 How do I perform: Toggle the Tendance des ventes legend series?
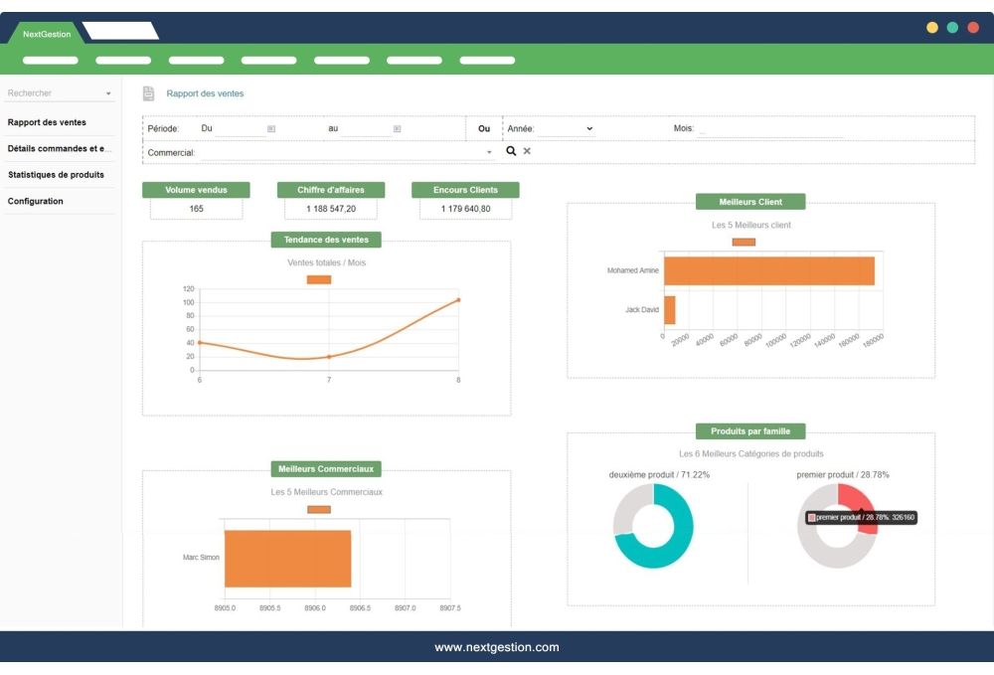(x=319, y=279)
